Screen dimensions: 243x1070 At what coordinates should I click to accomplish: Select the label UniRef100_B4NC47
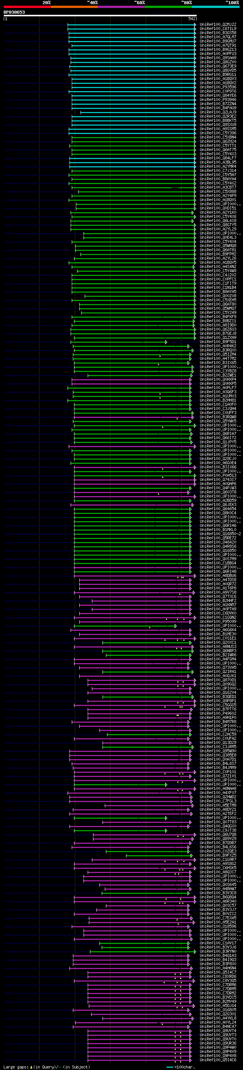(x=218, y=1026)
